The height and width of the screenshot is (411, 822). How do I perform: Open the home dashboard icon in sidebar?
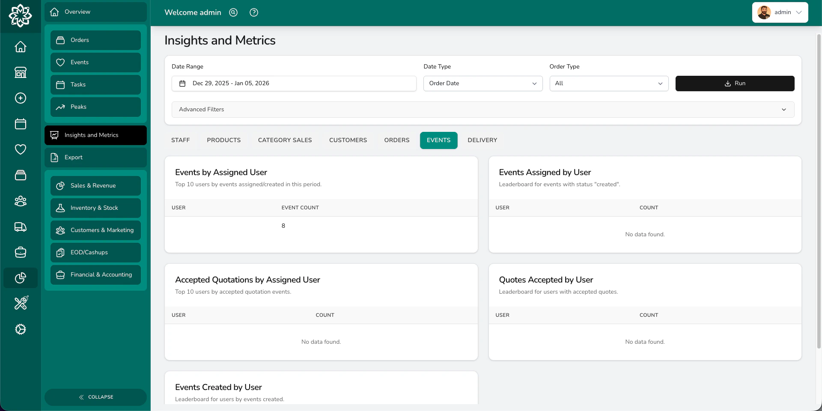point(20,47)
